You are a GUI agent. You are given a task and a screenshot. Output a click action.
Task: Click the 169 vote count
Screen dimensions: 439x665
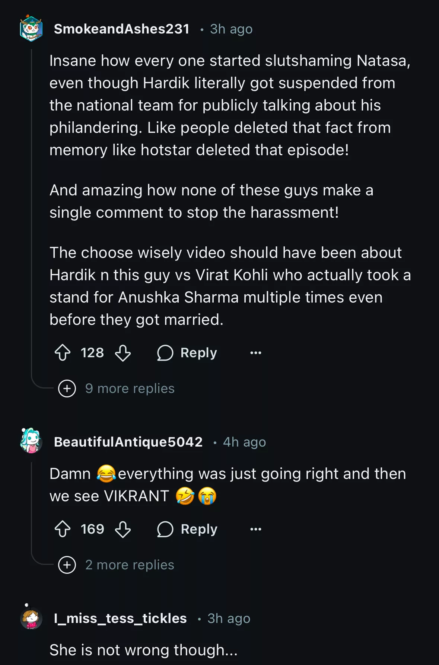click(92, 529)
